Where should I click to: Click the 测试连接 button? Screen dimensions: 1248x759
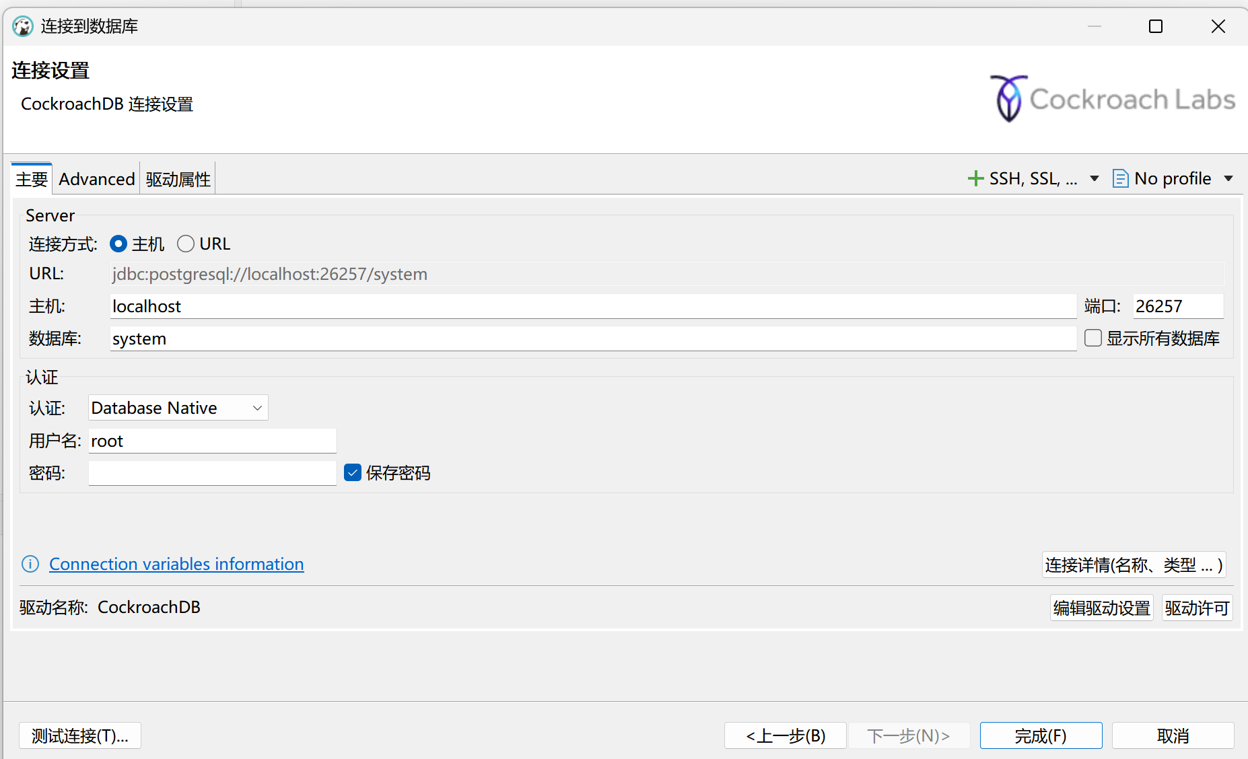(x=79, y=735)
